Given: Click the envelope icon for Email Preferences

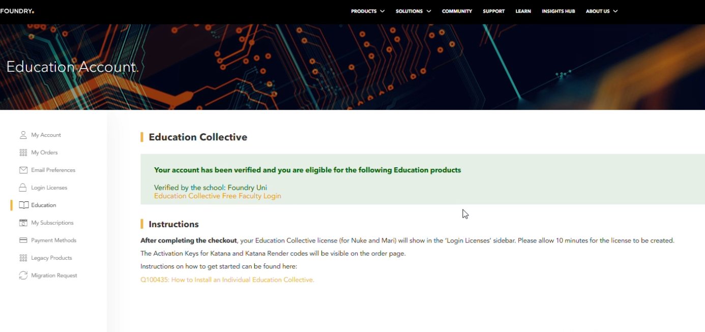Looking at the screenshot, I should [x=23, y=170].
